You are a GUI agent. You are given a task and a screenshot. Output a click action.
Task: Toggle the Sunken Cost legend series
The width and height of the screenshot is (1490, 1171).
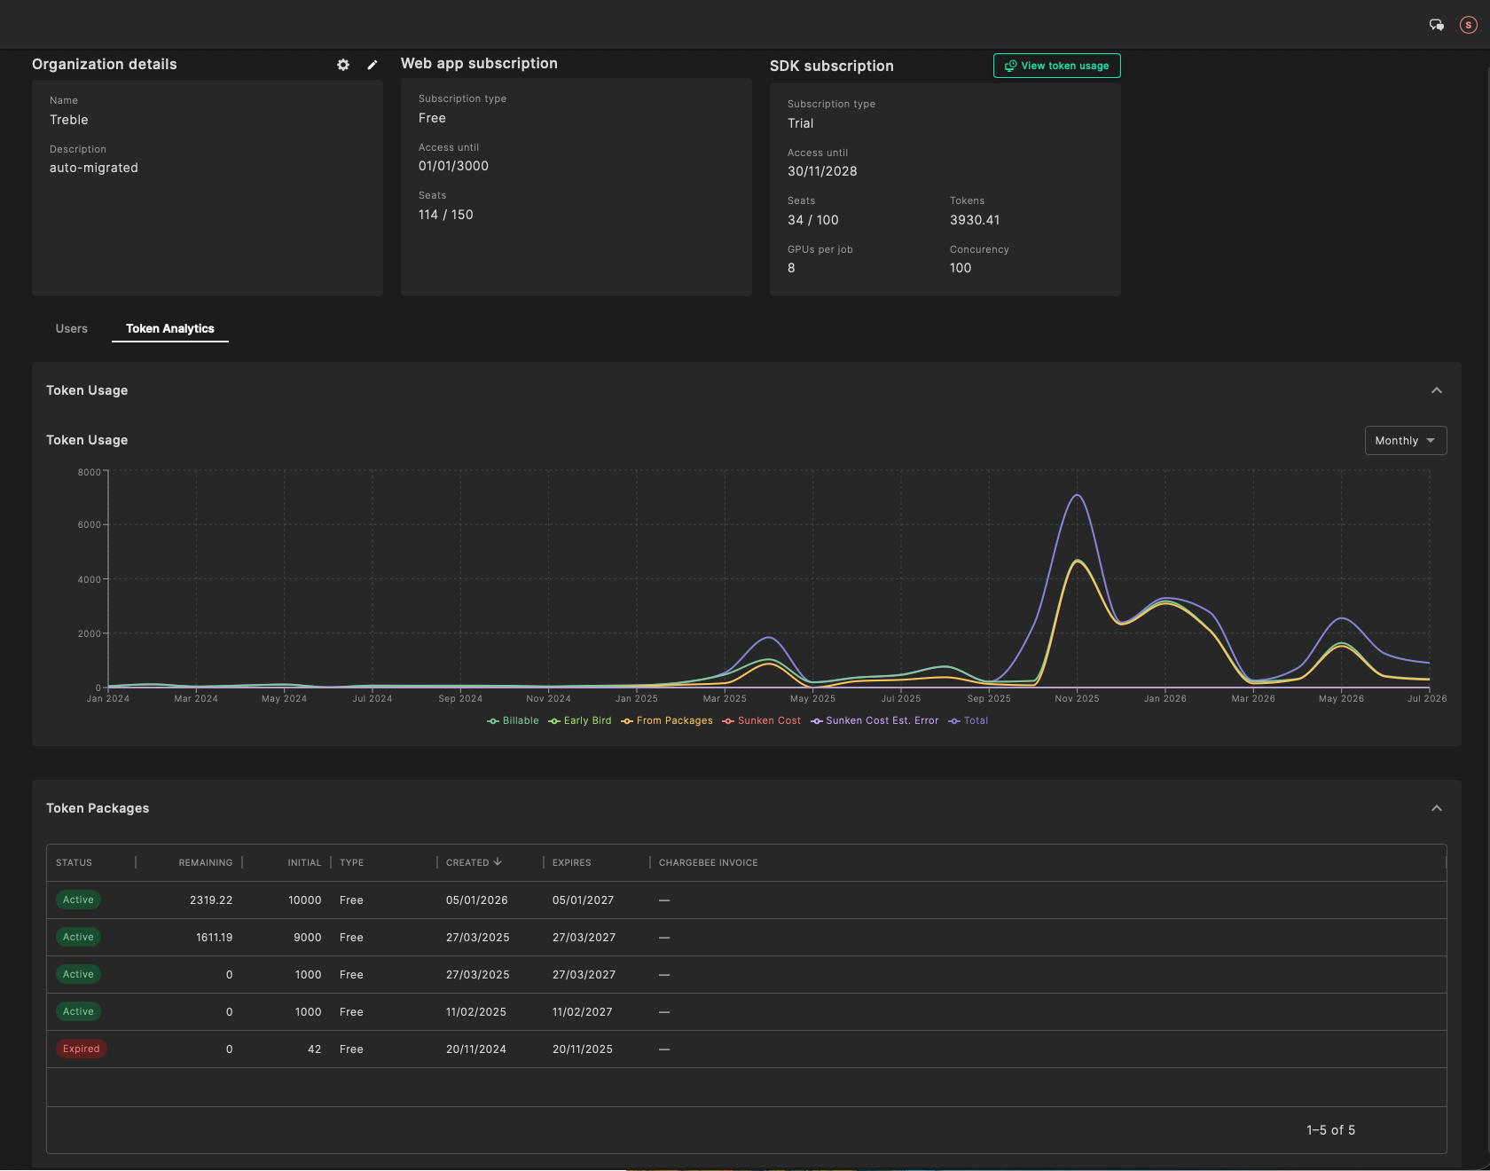coord(762,720)
